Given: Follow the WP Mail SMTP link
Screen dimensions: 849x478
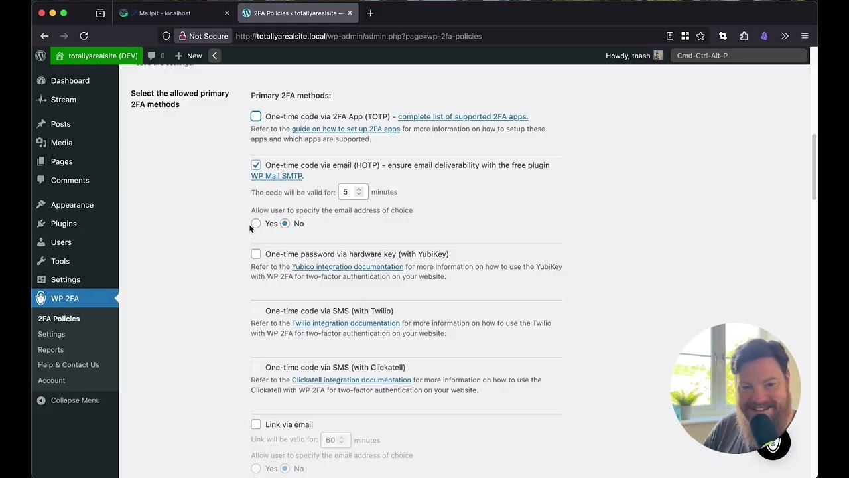Looking at the screenshot, I should 277,176.
